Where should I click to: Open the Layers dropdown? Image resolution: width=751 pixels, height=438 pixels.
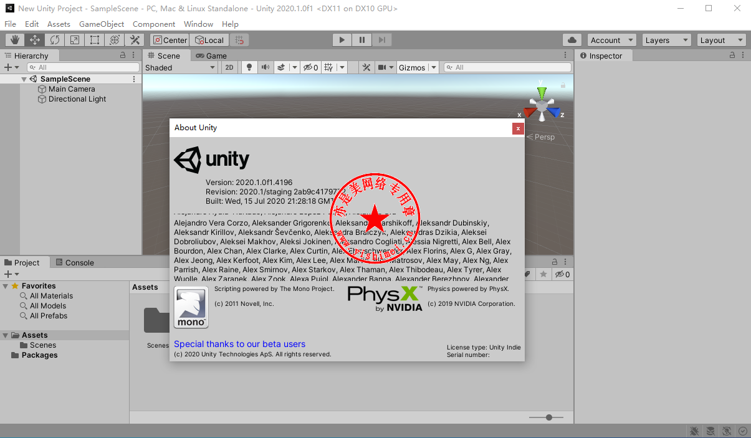667,40
